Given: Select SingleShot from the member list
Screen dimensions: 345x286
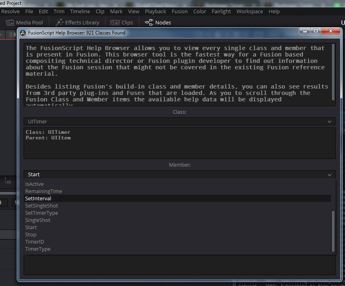Looking at the screenshot, I should [x=177, y=220].
